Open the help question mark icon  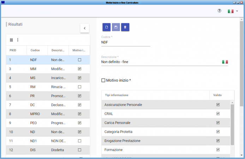click(x=219, y=11)
